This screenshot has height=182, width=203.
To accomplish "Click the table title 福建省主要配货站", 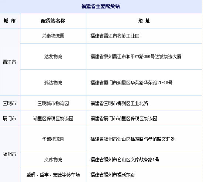I will (100, 6).
